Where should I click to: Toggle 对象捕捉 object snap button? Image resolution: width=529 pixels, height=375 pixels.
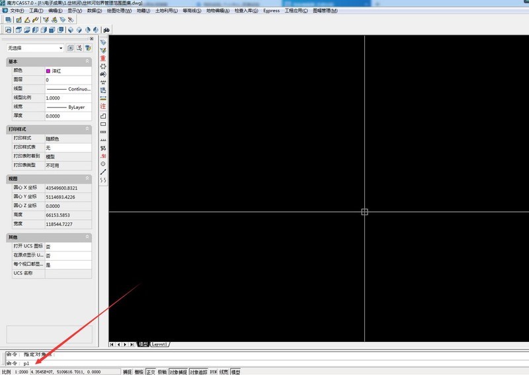point(178,372)
